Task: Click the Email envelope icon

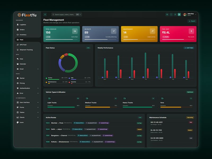Action: pos(17,69)
